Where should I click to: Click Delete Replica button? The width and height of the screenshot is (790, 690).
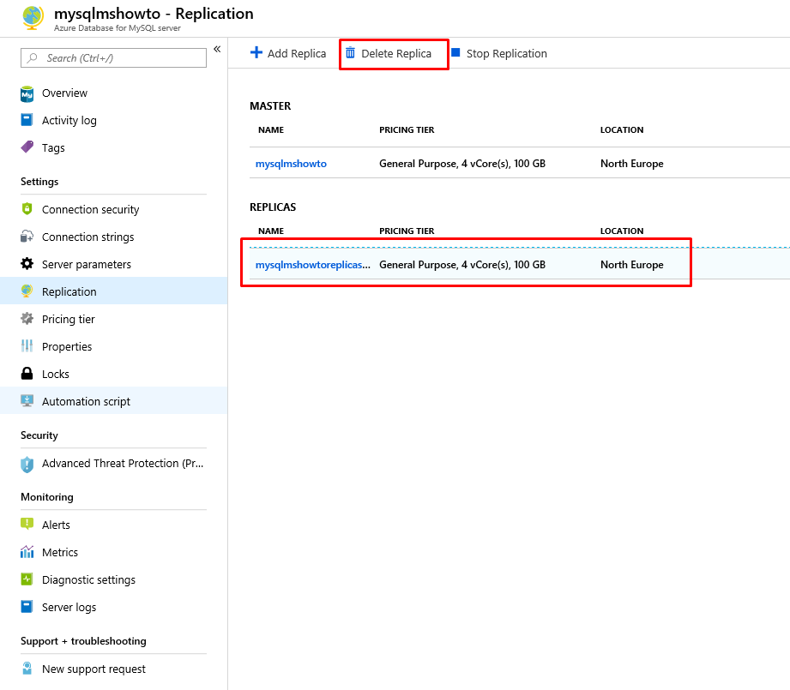tap(389, 53)
